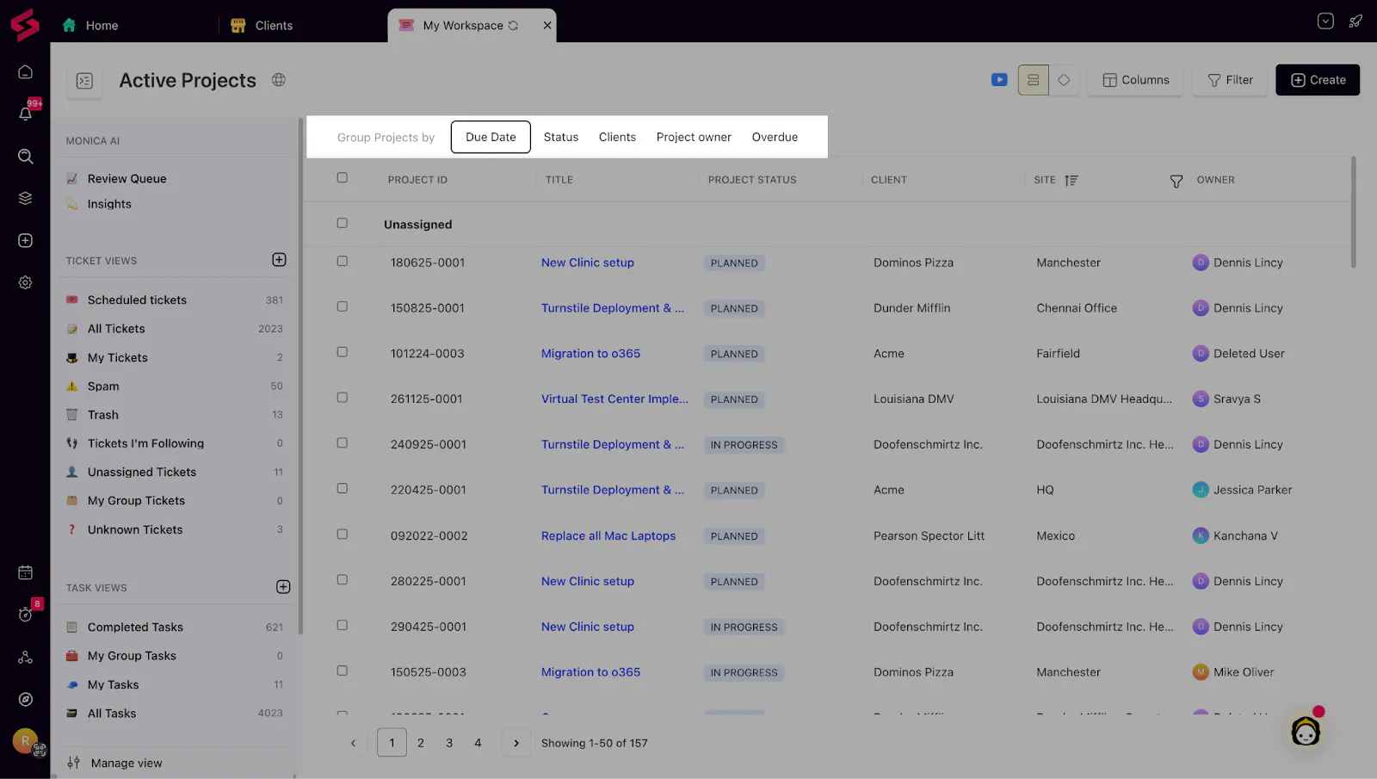Group projects by Status

tap(561, 137)
